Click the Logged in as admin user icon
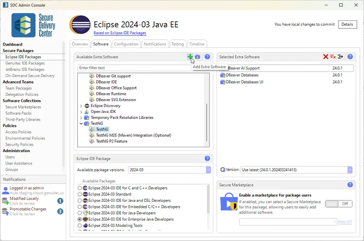This screenshot has width=364, height=241. pyautogui.click(x=5, y=190)
